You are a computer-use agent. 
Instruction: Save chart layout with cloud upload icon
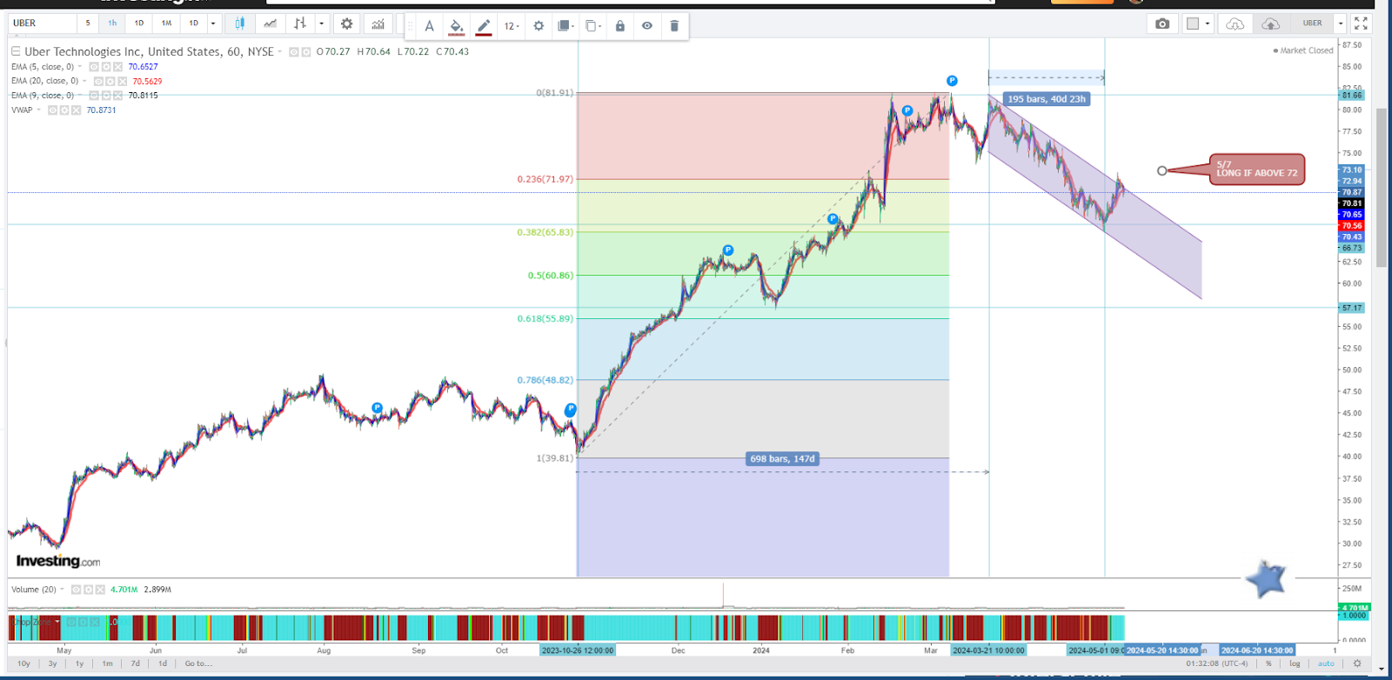click(1271, 23)
